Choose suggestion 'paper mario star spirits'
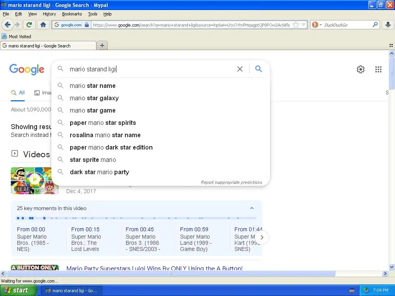Viewport: 395px width, 296px height. pyautogui.click(x=160, y=123)
